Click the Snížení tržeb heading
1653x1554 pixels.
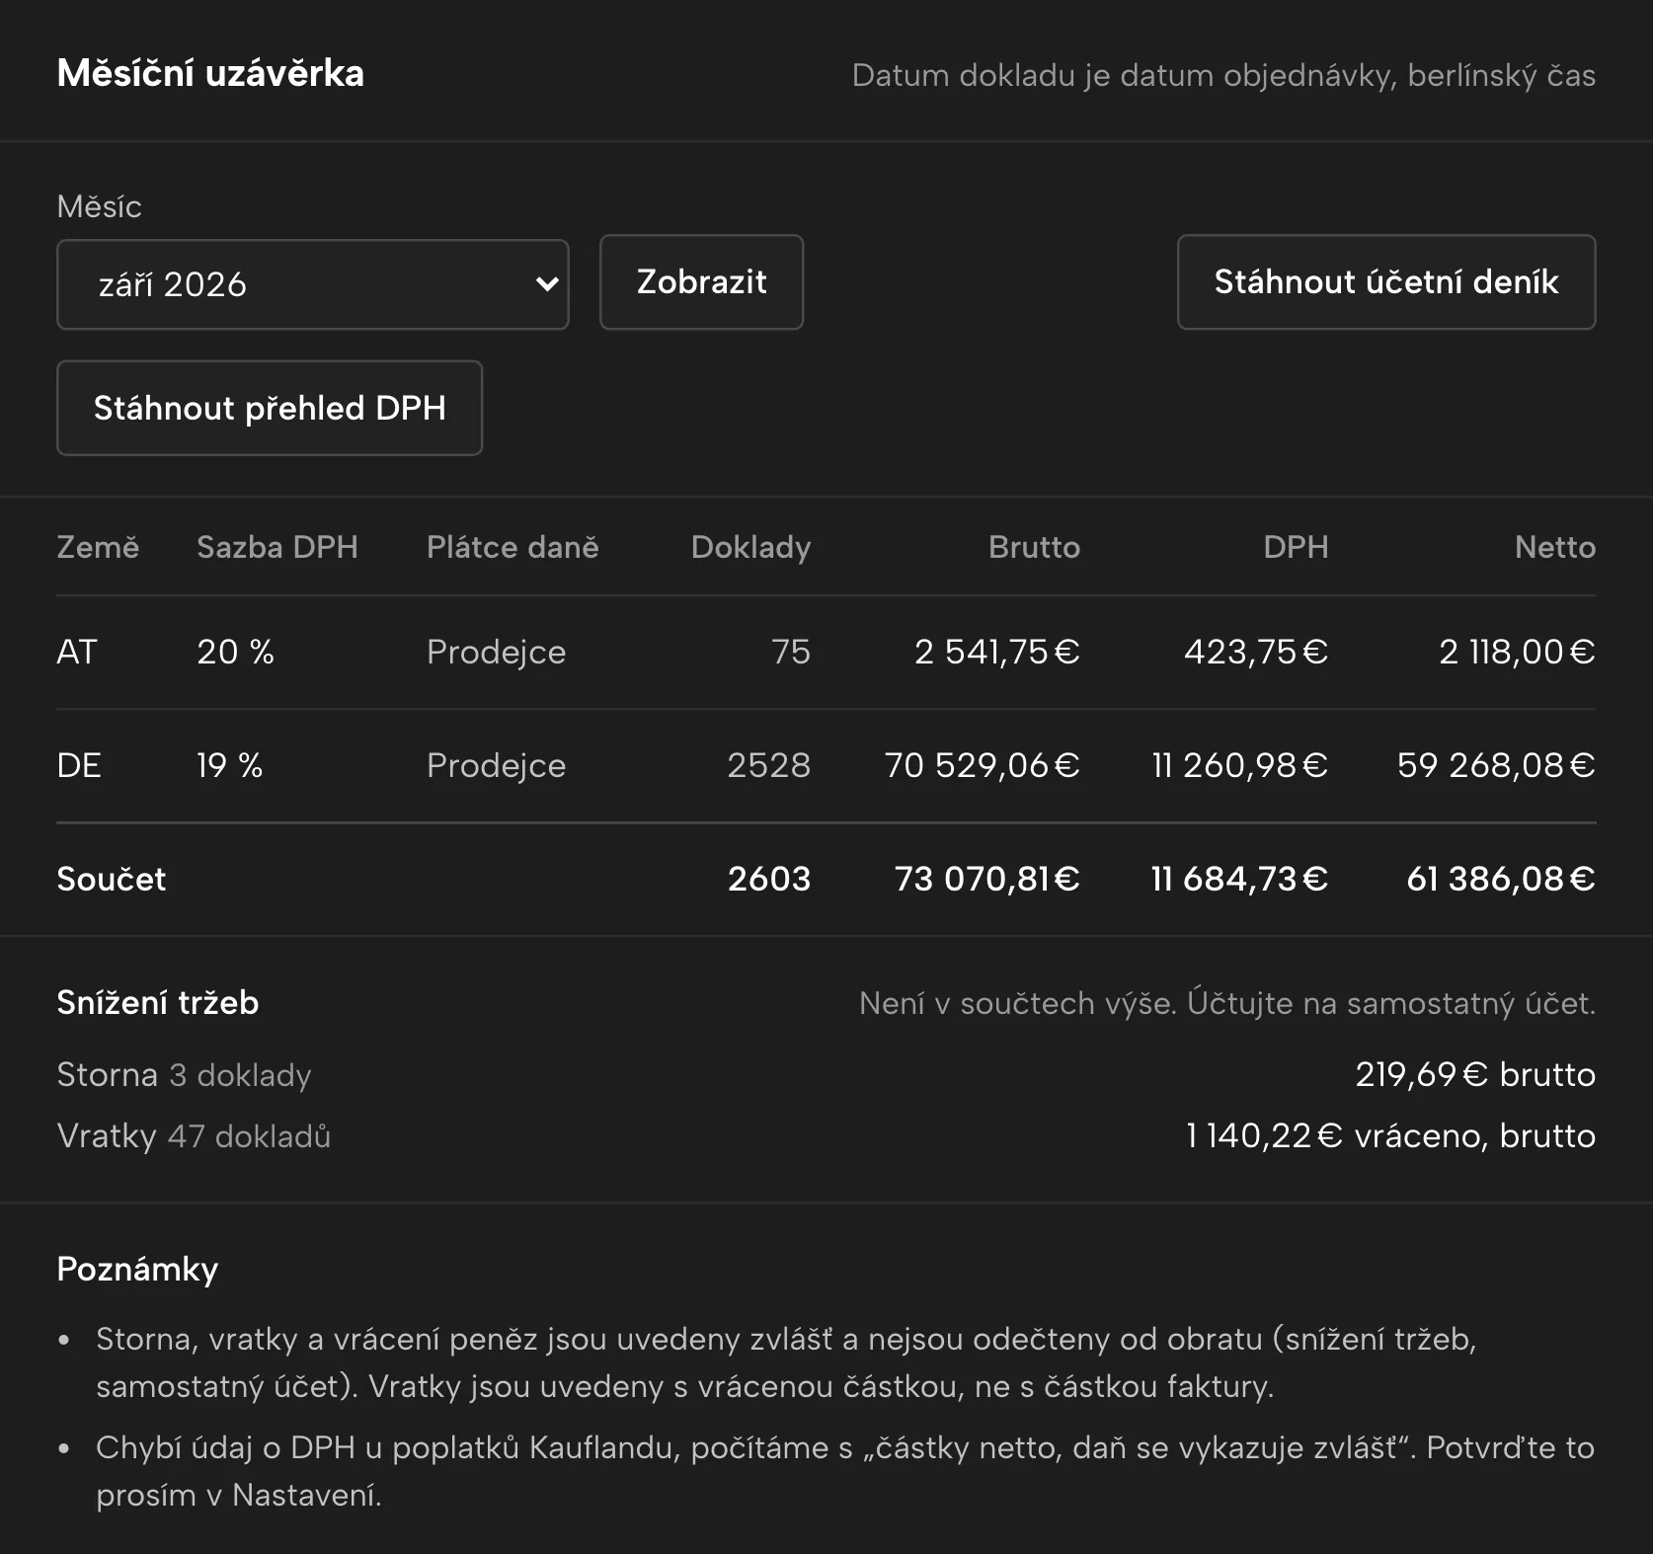click(158, 1002)
